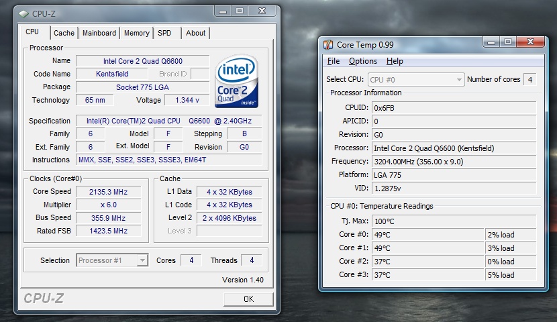Open the Mainboard tab in CPU-Z
Viewport: 557px width, 322px height.
(x=99, y=33)
